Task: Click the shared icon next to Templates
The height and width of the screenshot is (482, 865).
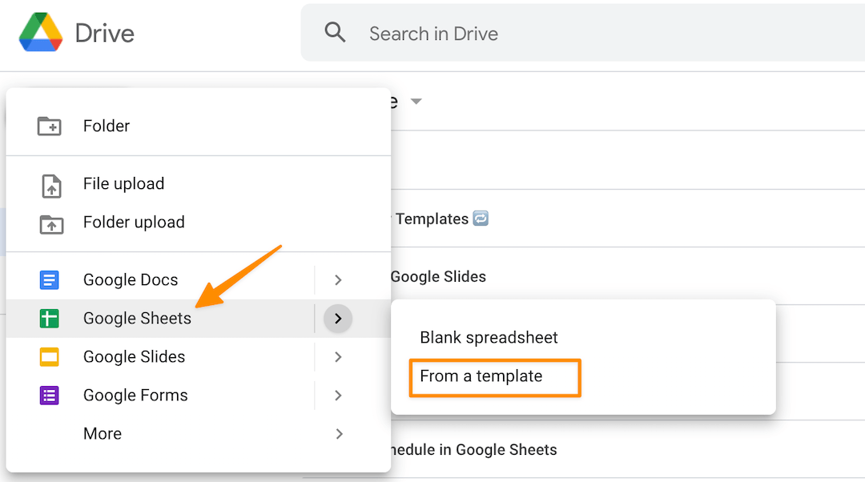Action: point(481,219)
